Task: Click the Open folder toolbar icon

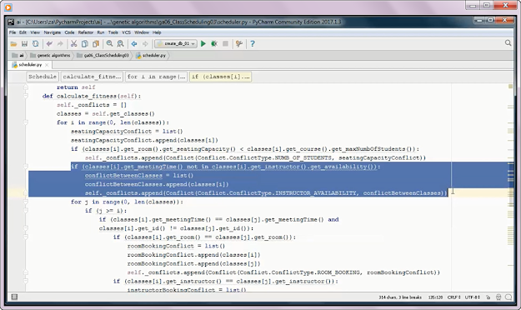Action: (13, 43)
